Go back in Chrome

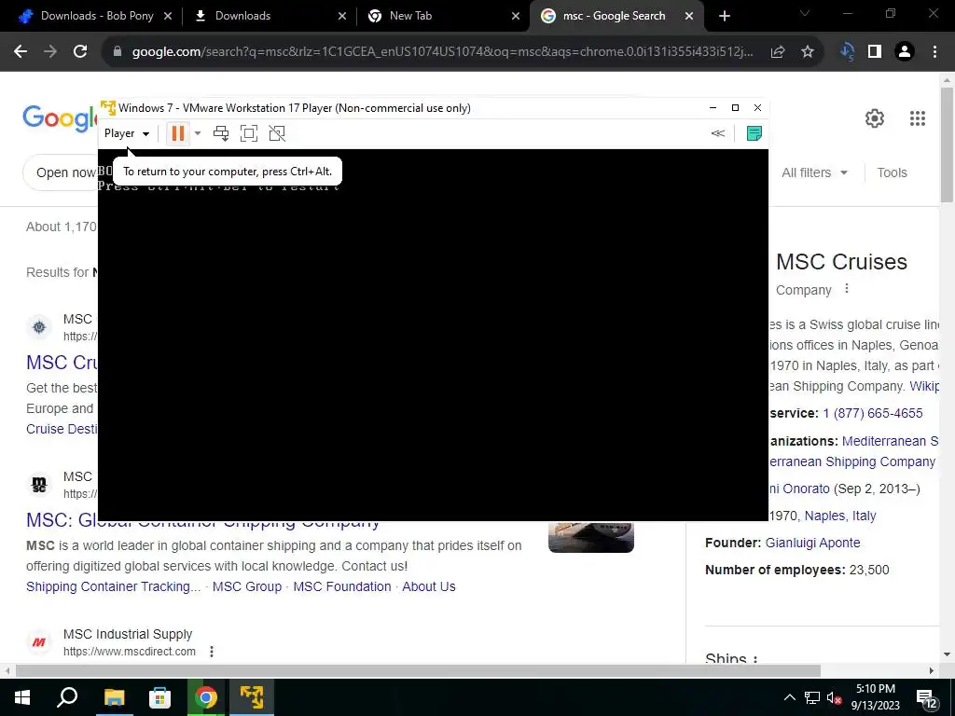pyautogui.click(x=21, y=52)
